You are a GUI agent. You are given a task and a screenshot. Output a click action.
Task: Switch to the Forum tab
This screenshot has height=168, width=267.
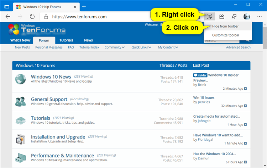(x=44, y=40)
